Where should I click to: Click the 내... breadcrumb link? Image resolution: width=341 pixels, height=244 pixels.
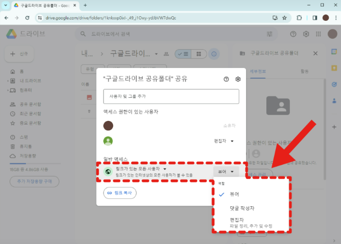point(87,53)
